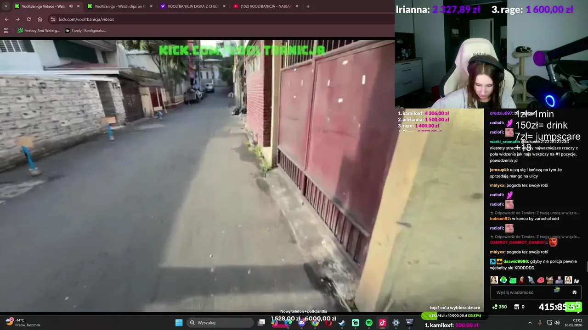Switch to VOOLTBANICJA LASKA Z CHLO tab

[193, 6]
